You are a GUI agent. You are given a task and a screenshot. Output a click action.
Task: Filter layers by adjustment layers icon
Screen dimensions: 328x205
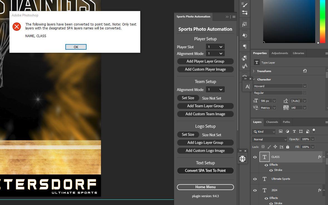pos(287,131)
